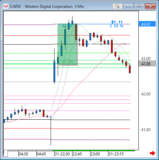Click the $1.11 measurement value

point(117,22)
